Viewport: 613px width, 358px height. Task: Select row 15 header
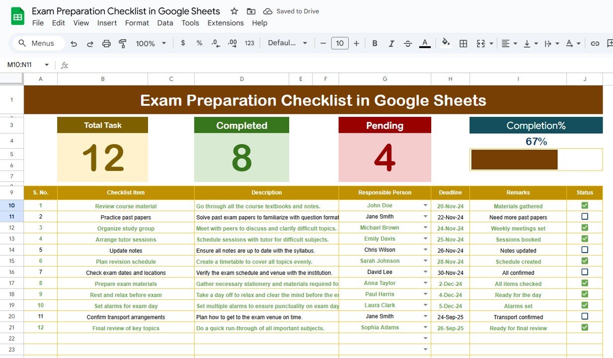point(11,261)
